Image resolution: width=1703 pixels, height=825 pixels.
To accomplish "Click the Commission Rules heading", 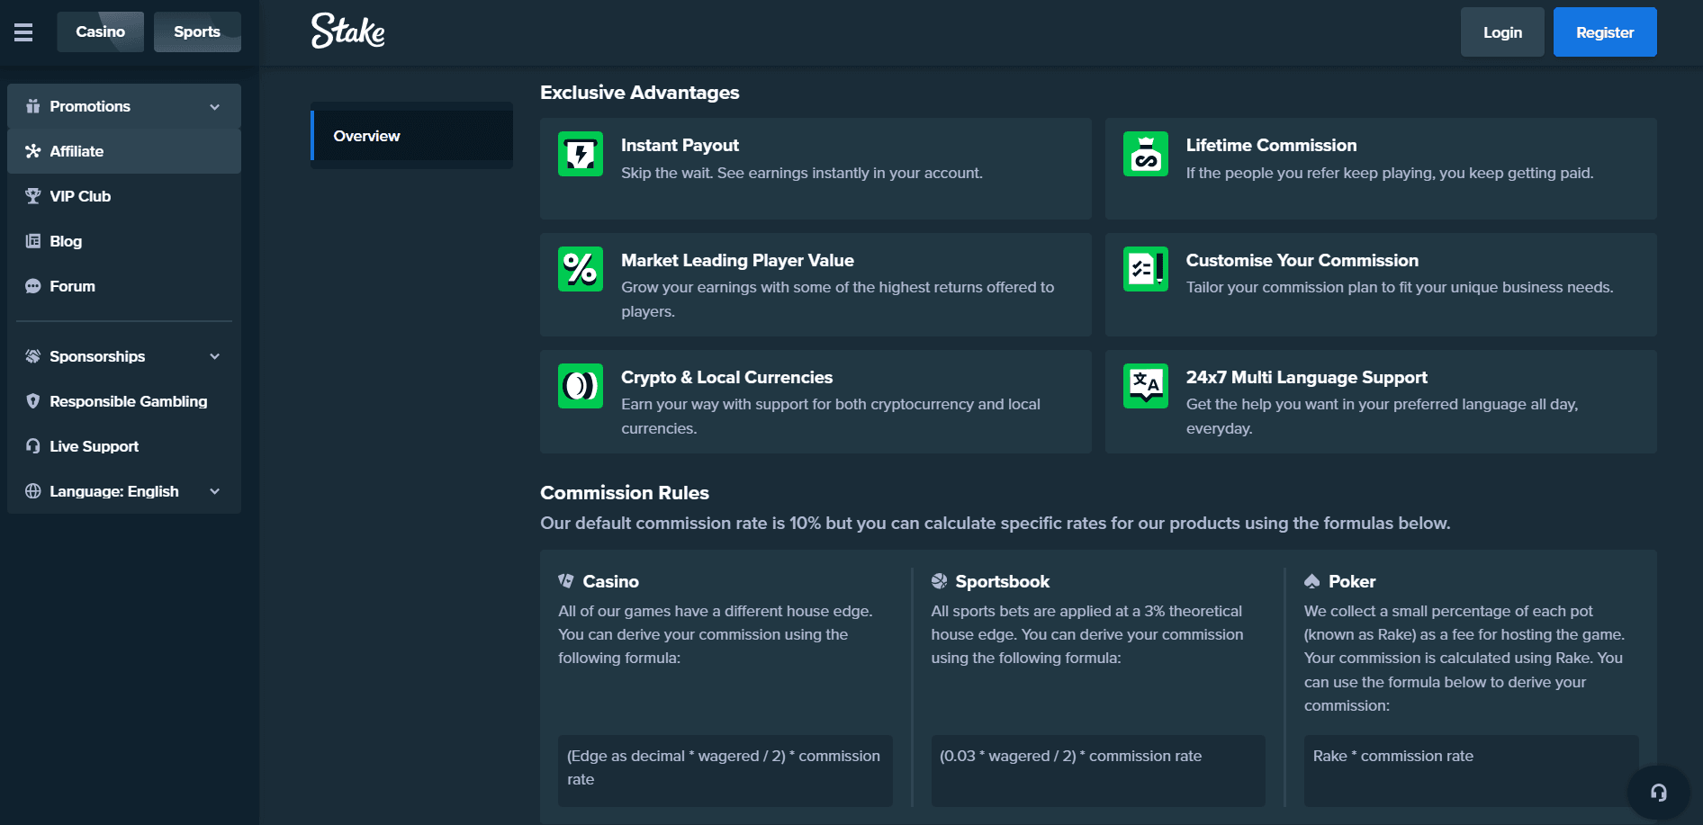I will tap(625, 493).
